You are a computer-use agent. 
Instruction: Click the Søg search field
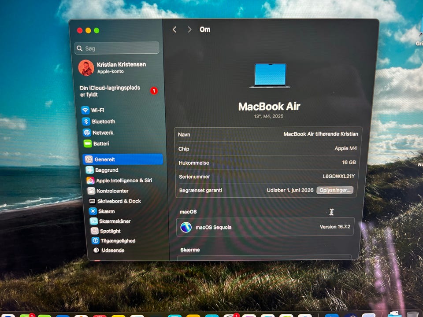pyautogui.click(x=117, y=48)
